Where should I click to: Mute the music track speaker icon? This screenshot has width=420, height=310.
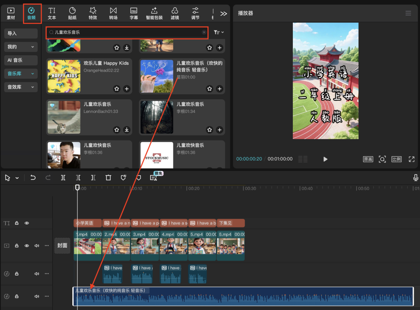tap(37, 296)
